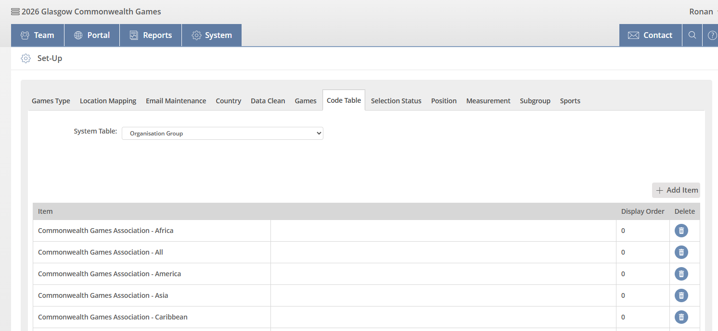Open the Reports navigation menu
718x331 pixels.
(151, 35)
